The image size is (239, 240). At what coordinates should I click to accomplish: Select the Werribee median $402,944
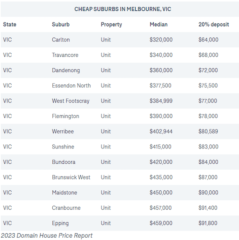(161, 131)
